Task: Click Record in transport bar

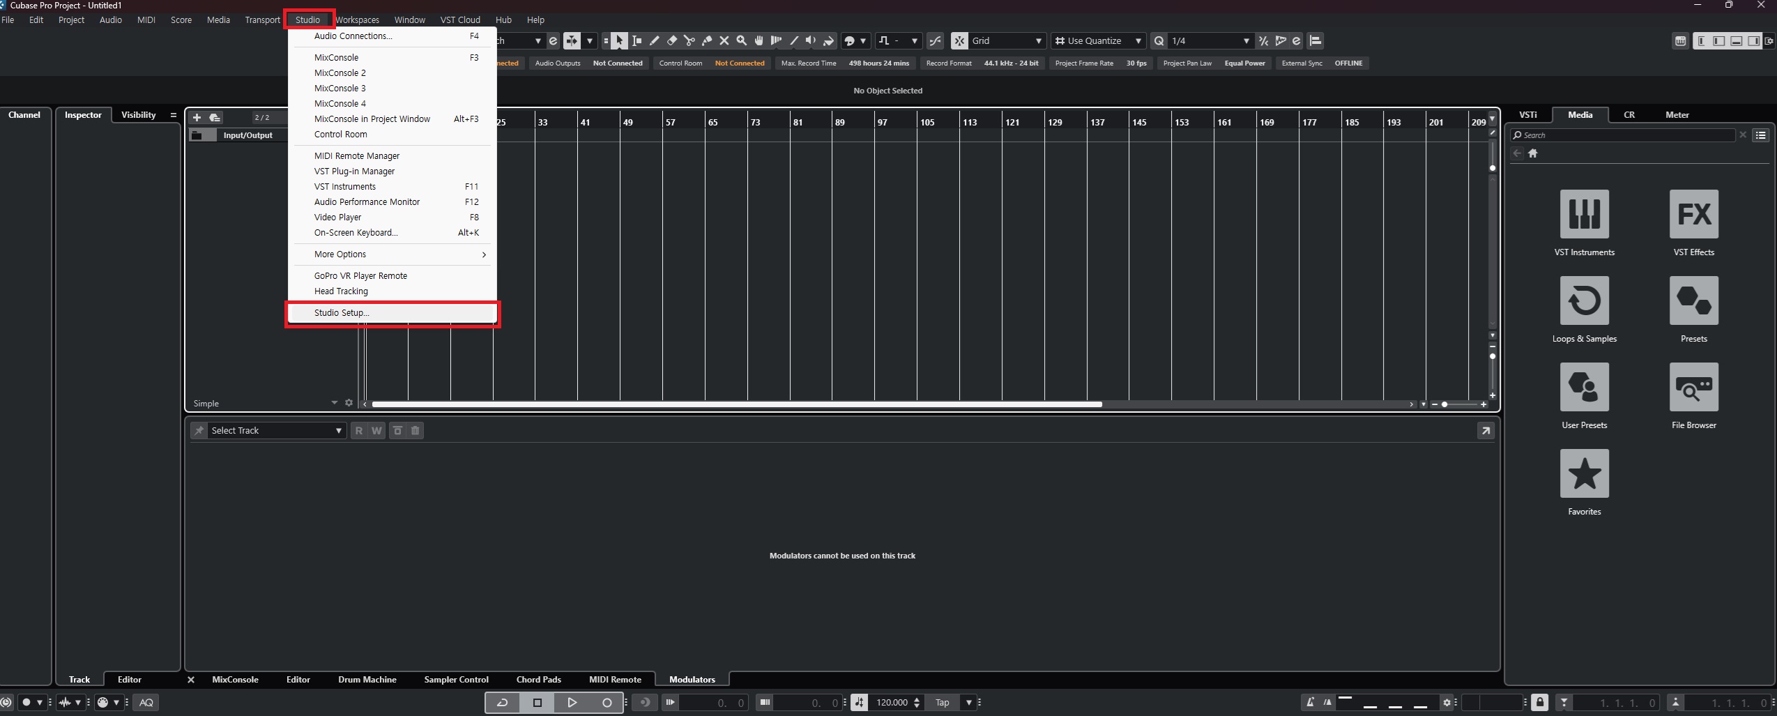Action: 607,703
